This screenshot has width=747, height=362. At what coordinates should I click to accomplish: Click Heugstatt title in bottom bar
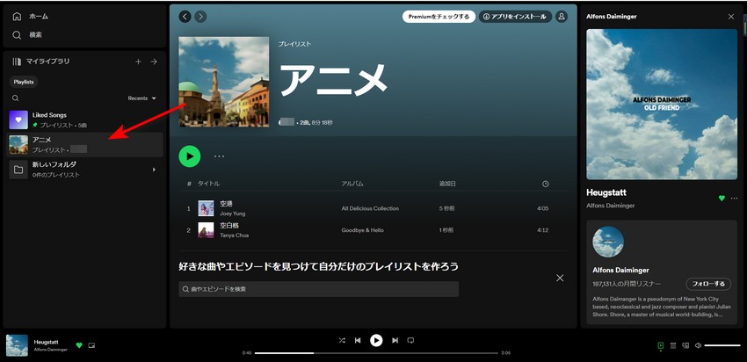coord(47,342)
